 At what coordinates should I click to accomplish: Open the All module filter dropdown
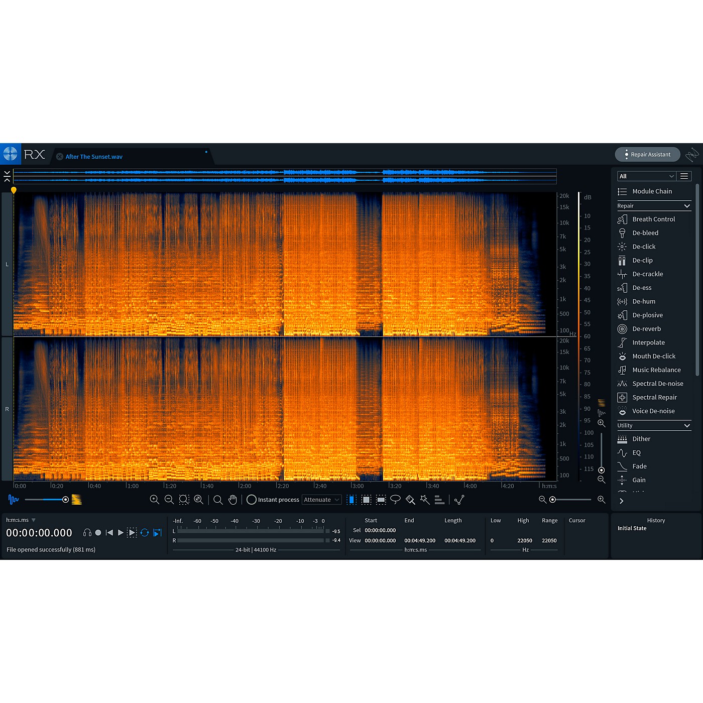[646, 176]
